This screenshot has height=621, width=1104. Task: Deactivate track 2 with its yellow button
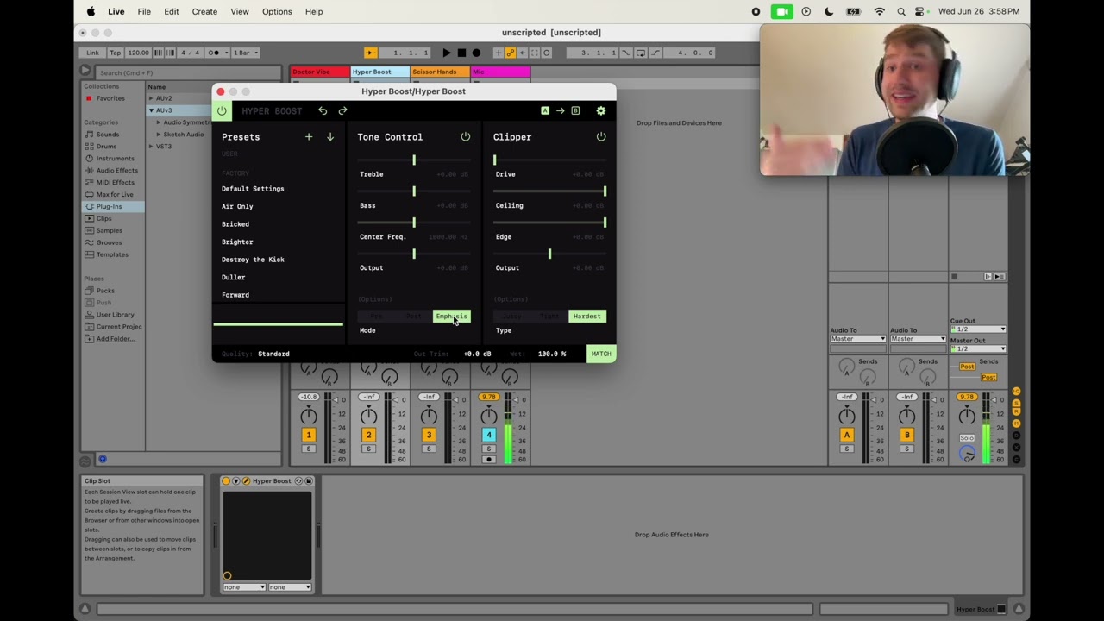(368, 435)
